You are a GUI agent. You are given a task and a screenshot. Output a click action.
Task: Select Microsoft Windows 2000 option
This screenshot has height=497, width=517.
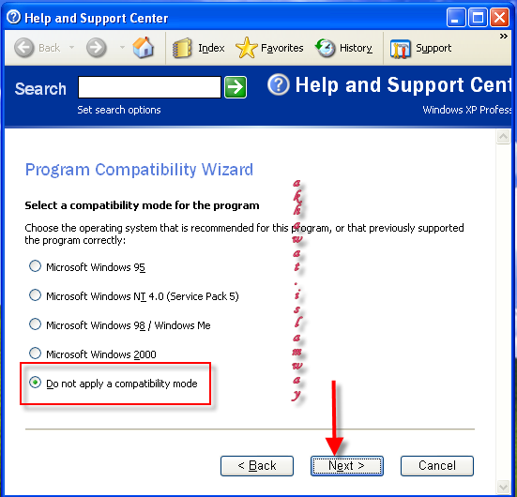click(x=35, y=354)
